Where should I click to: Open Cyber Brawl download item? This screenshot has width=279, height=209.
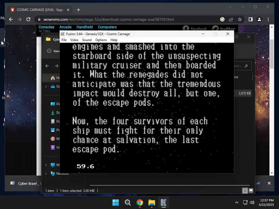tap(25, 183)
